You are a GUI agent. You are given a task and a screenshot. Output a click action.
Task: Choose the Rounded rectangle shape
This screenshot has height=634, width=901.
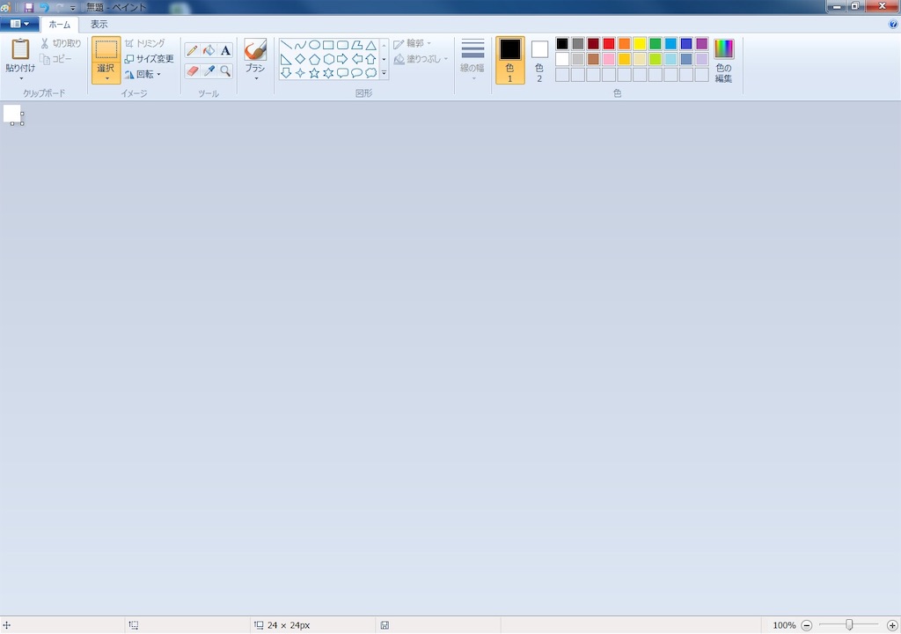[342, 45]
